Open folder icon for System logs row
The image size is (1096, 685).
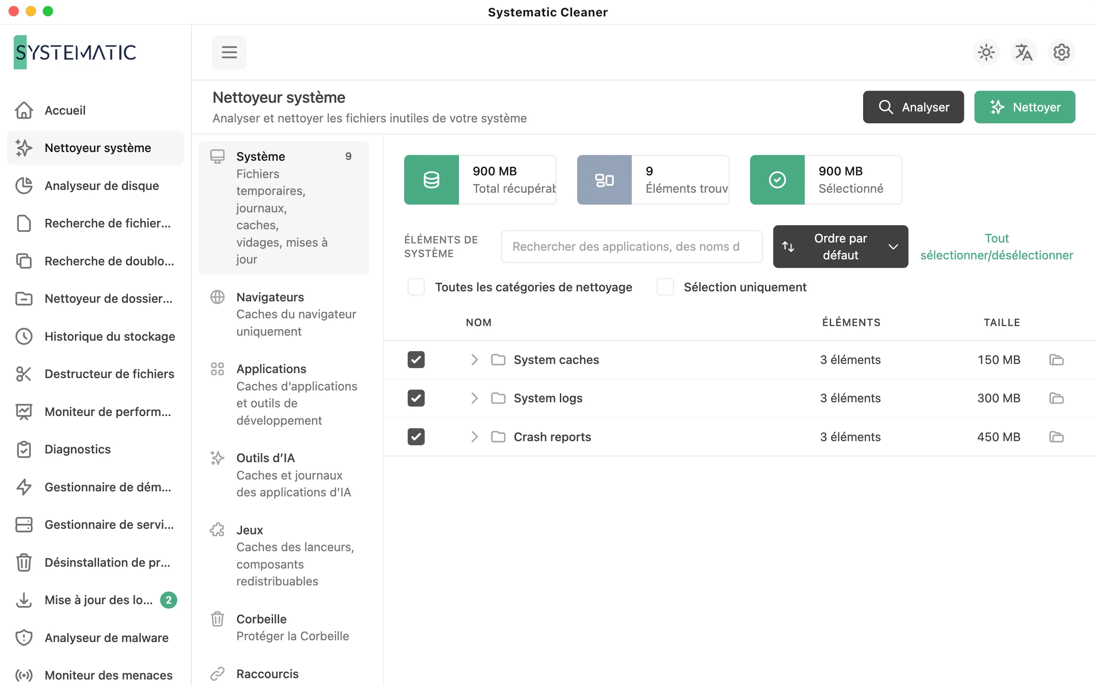(1056, 398)
